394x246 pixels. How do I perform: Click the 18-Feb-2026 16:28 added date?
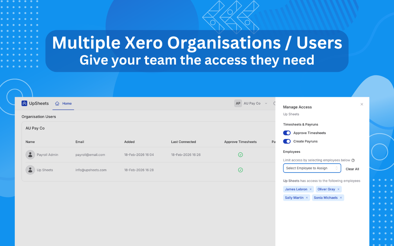[139, 170]
